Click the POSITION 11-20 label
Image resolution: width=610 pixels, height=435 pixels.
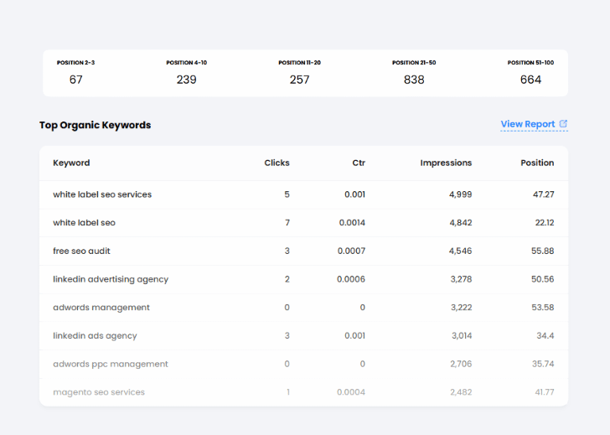[300, 63]
